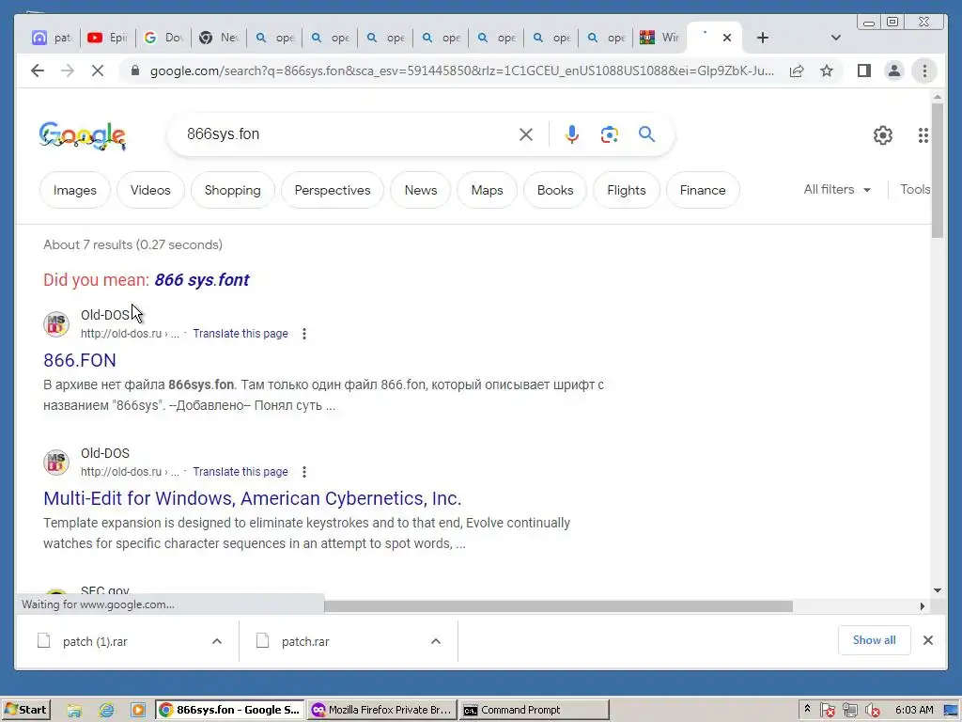The width and height of the screenshot is (962, 722).
Task: Open Google quick settings gear
Action: pos(883,135)
